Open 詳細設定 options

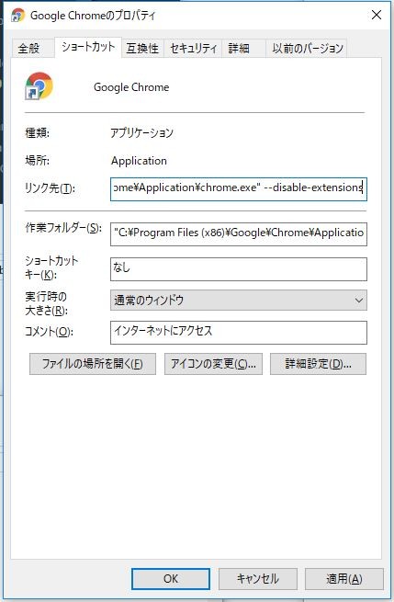click(318, 364)
